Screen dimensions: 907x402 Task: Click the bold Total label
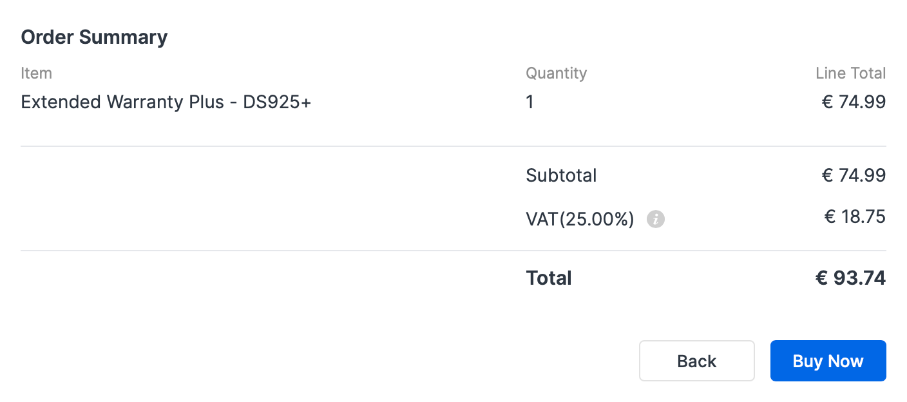549,278
